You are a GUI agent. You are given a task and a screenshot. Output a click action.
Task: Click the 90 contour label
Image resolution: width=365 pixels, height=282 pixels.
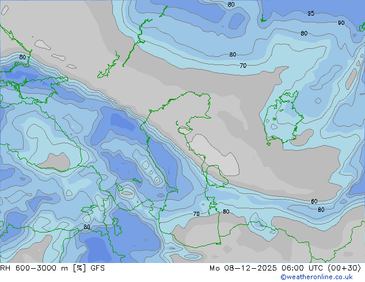341,23
